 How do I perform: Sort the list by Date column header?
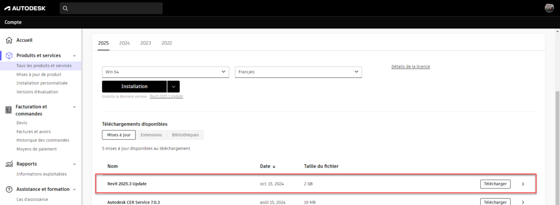pos(267,166)
